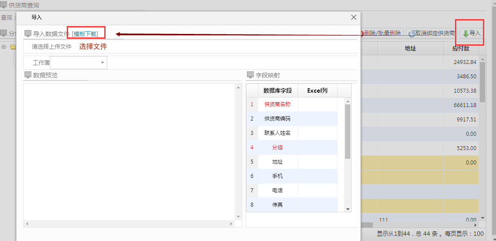The width and height of the screenshot is (496, 241).
Task: Click the green arrow icon on 导入 button
Action: pos(465,33)
